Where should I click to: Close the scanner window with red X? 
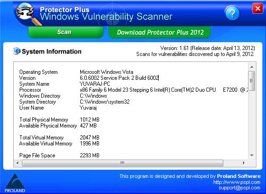click(258, 8)
